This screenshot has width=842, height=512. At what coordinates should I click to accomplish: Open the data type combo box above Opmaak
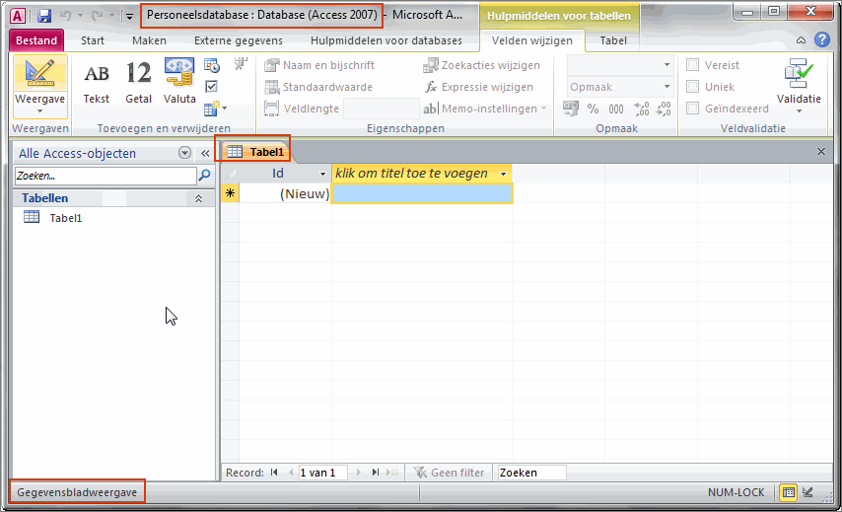(x=620, y=65)
